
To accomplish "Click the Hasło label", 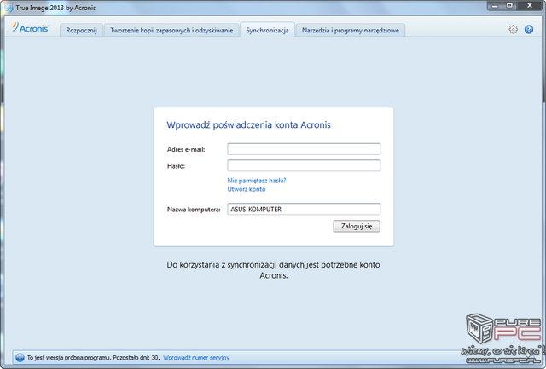I will (177, 166).
